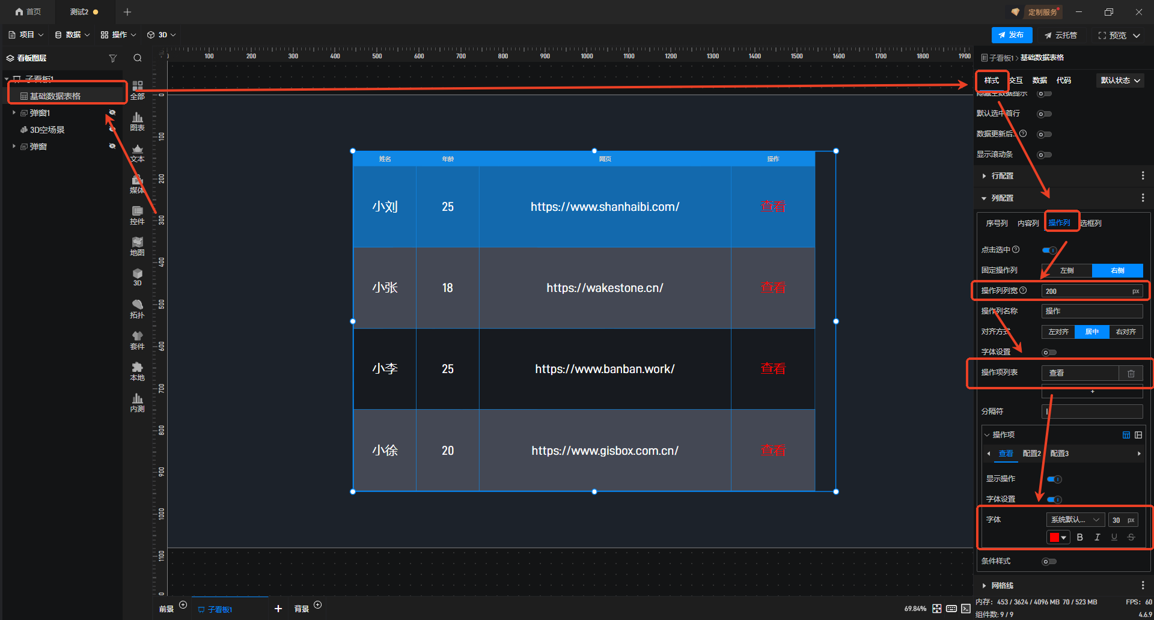This screenshot has width=1154, height=620.
Task: Open the 默认状态 dropdown
Action: click(1120, 81)
